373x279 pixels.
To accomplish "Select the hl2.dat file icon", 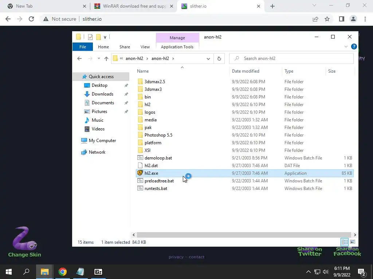I will (x=140, y=165).
